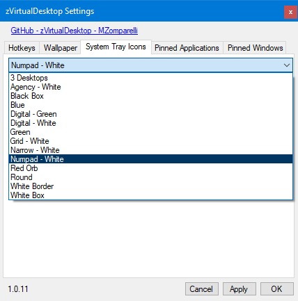Switch to the Hotkeys tab
Screen dimensions: 298x301
22,48
